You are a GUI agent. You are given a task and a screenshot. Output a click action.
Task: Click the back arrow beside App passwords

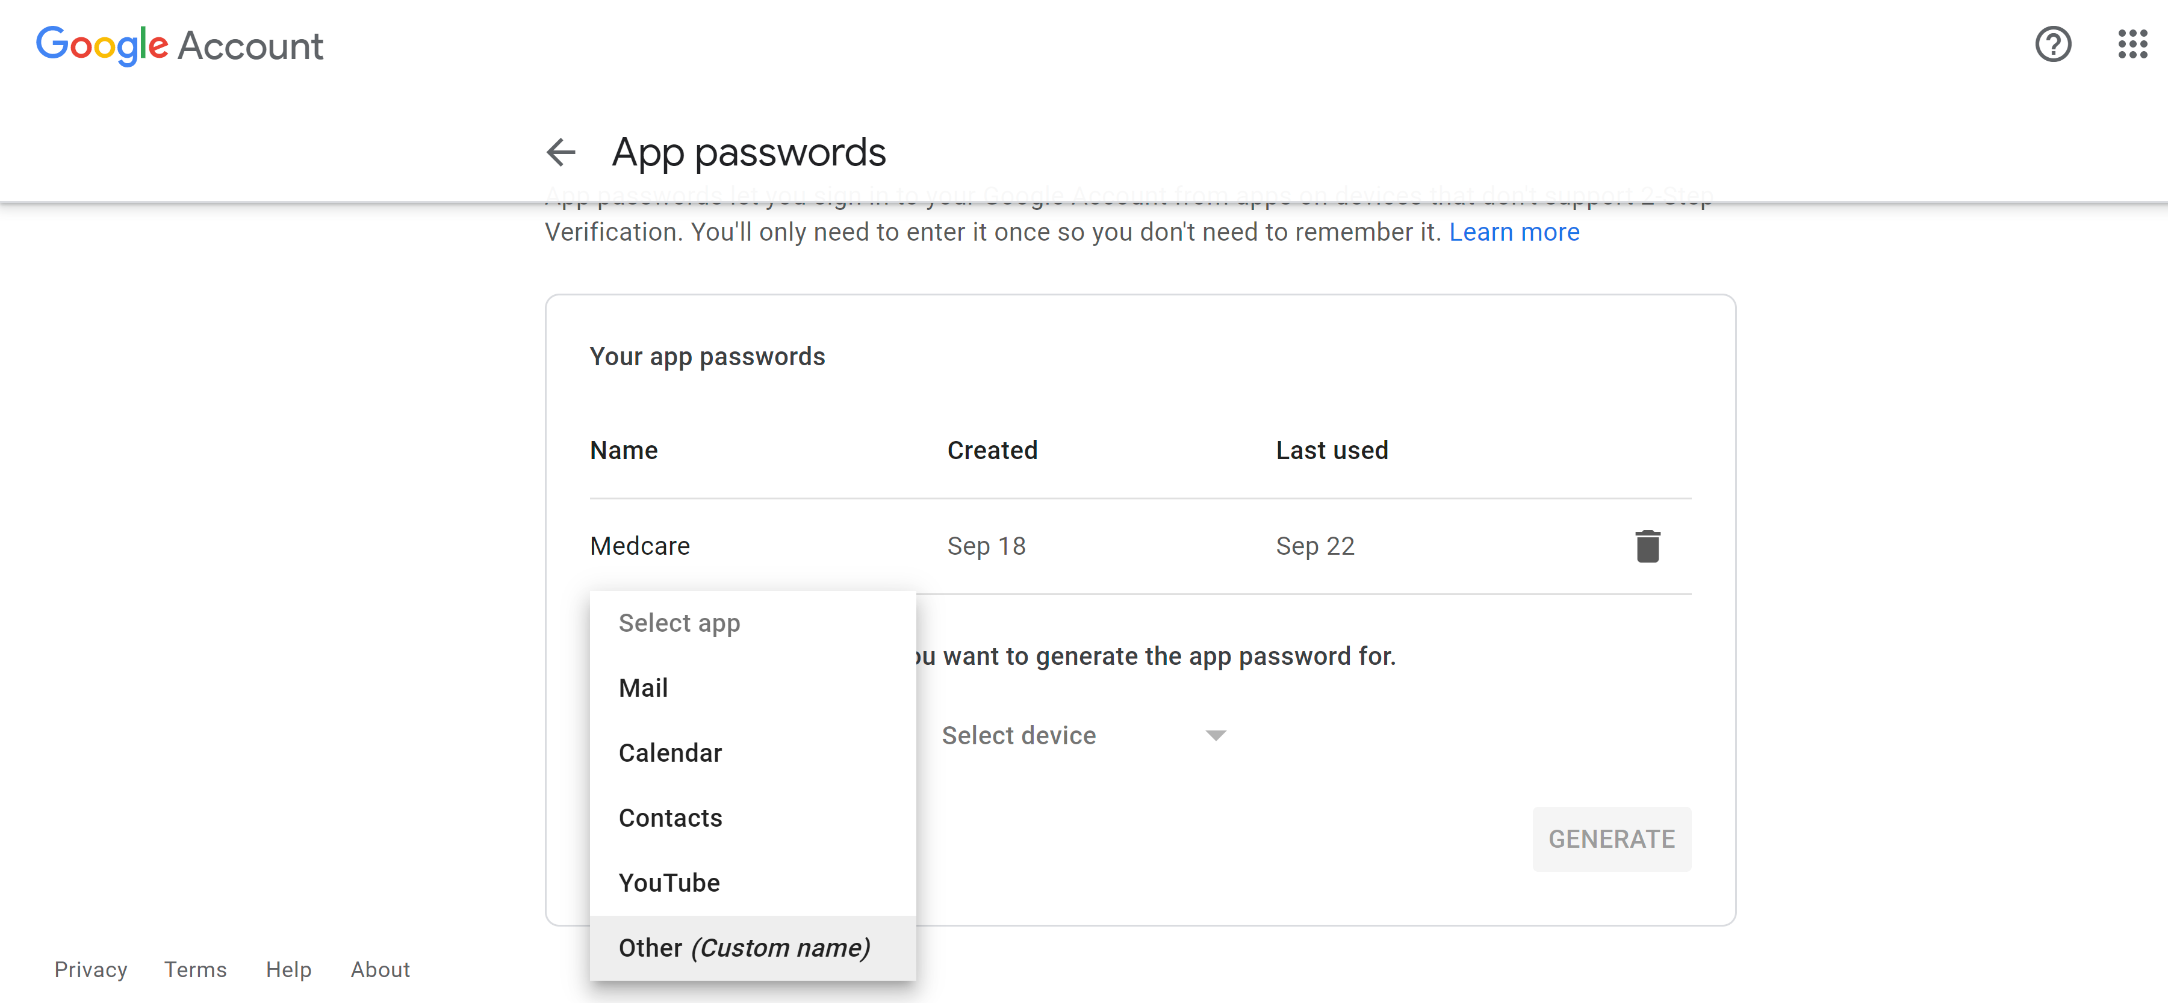[561, 152]
